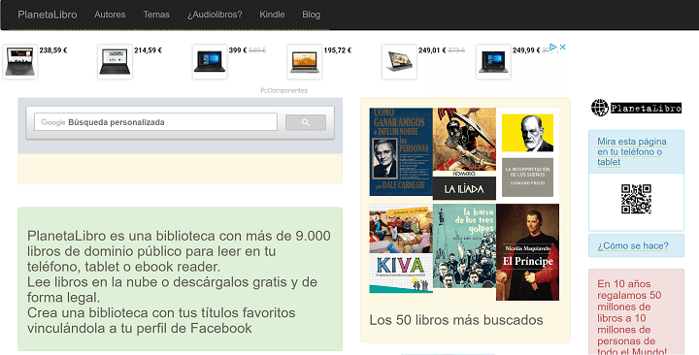This screenshot has height=355, width=699.
Task: Go to the Temas section
Action: 156,15
